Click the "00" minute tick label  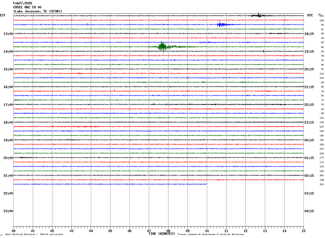pyautogui.click(x=13, y=231)
